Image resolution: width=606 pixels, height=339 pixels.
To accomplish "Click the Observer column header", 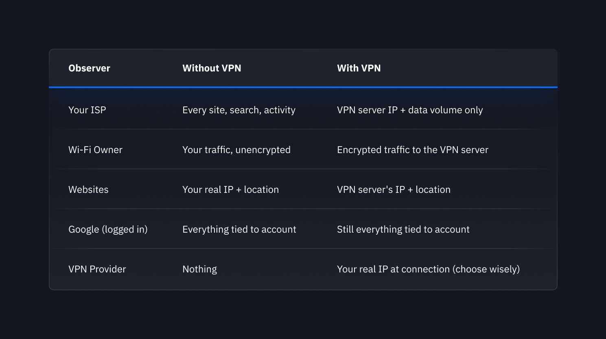I will (89, 68).
